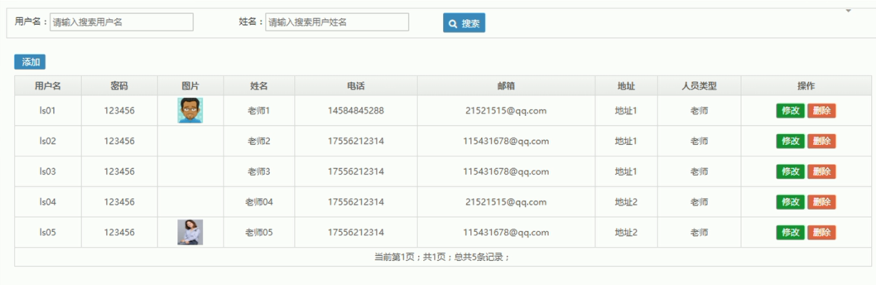Select email cell in ls02 row
The height and width of the screenshot is (285, 876).
[x=506, y=141]
